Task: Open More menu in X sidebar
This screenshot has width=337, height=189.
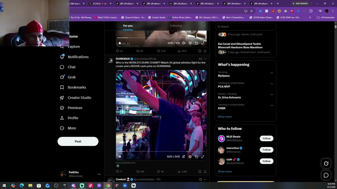Action: (68, 128)
